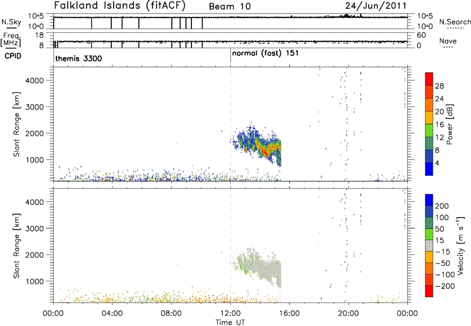Click the '1000' tick of the velocity panel

35,281
